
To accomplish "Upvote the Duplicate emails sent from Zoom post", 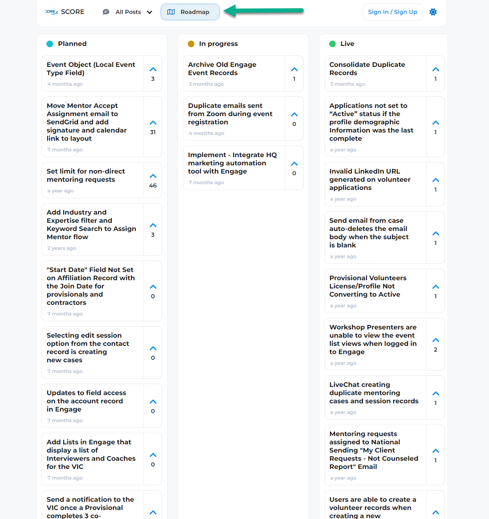I will (294, 114).
